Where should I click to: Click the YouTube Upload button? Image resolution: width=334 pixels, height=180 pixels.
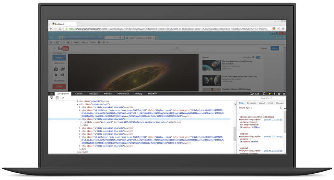tap(264, 49)
